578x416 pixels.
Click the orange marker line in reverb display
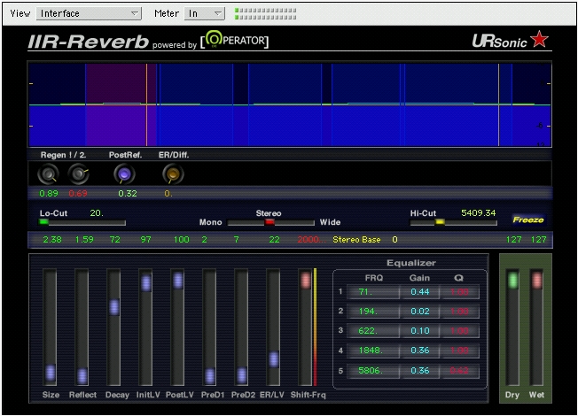146,105
